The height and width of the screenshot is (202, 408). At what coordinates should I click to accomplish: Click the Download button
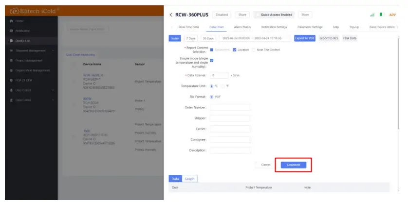[x=294, y=165]
